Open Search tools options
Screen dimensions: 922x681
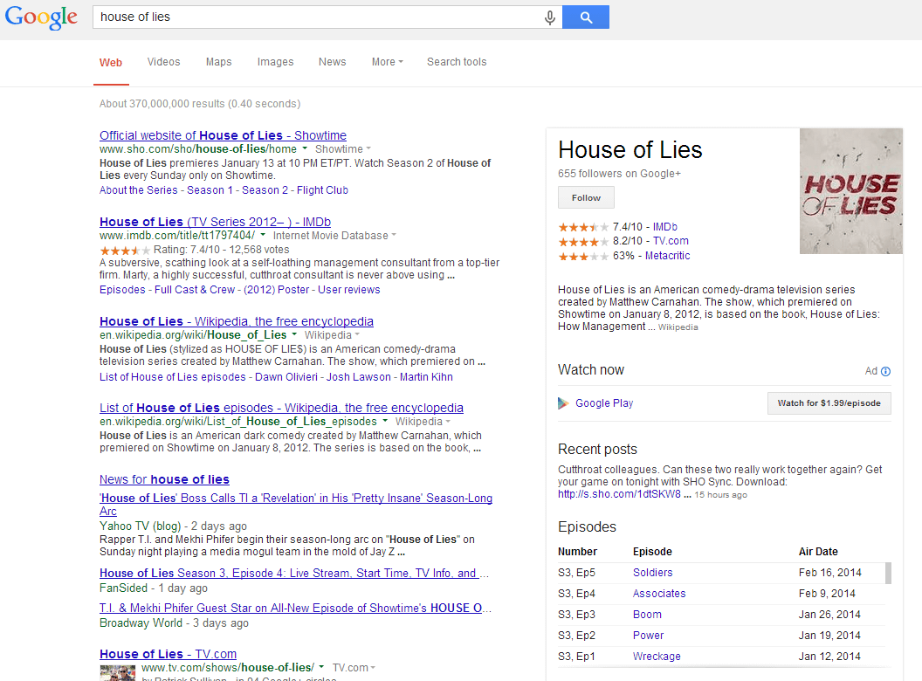click(457, 62)
